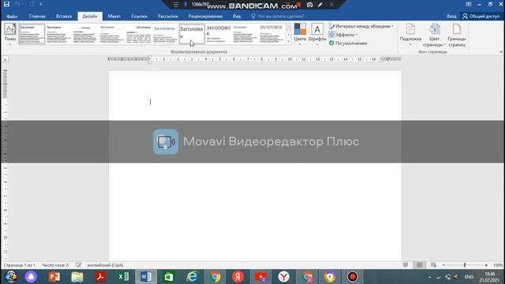Viewport: 505px width, 284px height.
Task: Click the 'английский (США)' language indicator
Action: [105, 265]
